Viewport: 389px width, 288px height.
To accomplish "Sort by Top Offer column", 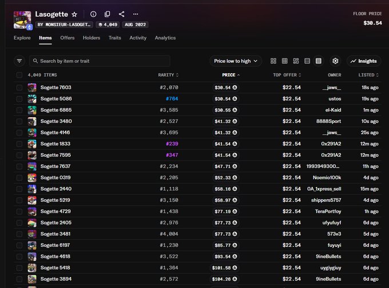I will click(x=287, y=75).
